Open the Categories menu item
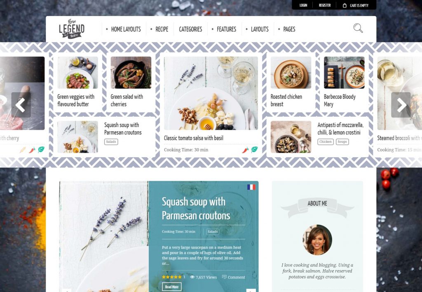The width and height of the screenshot is (422, 292). [x=190, y=29]
